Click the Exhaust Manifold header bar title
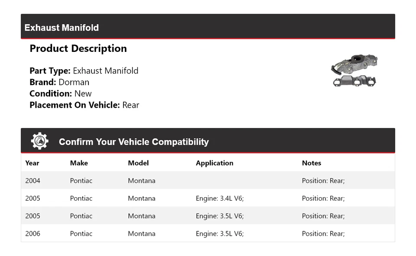Screen dimensions: 416x256 pos(62,28)
